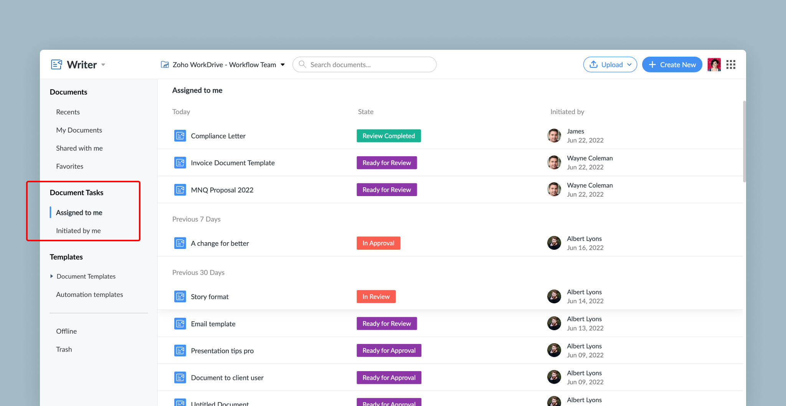Click the Story format document icon
Viewport: 786px width, 406px height.
click(180, 297)
